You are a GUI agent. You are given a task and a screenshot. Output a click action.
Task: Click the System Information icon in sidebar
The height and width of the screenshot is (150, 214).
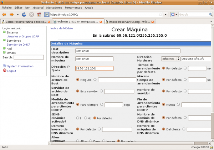pyautogui.click(x=4, y=66)
